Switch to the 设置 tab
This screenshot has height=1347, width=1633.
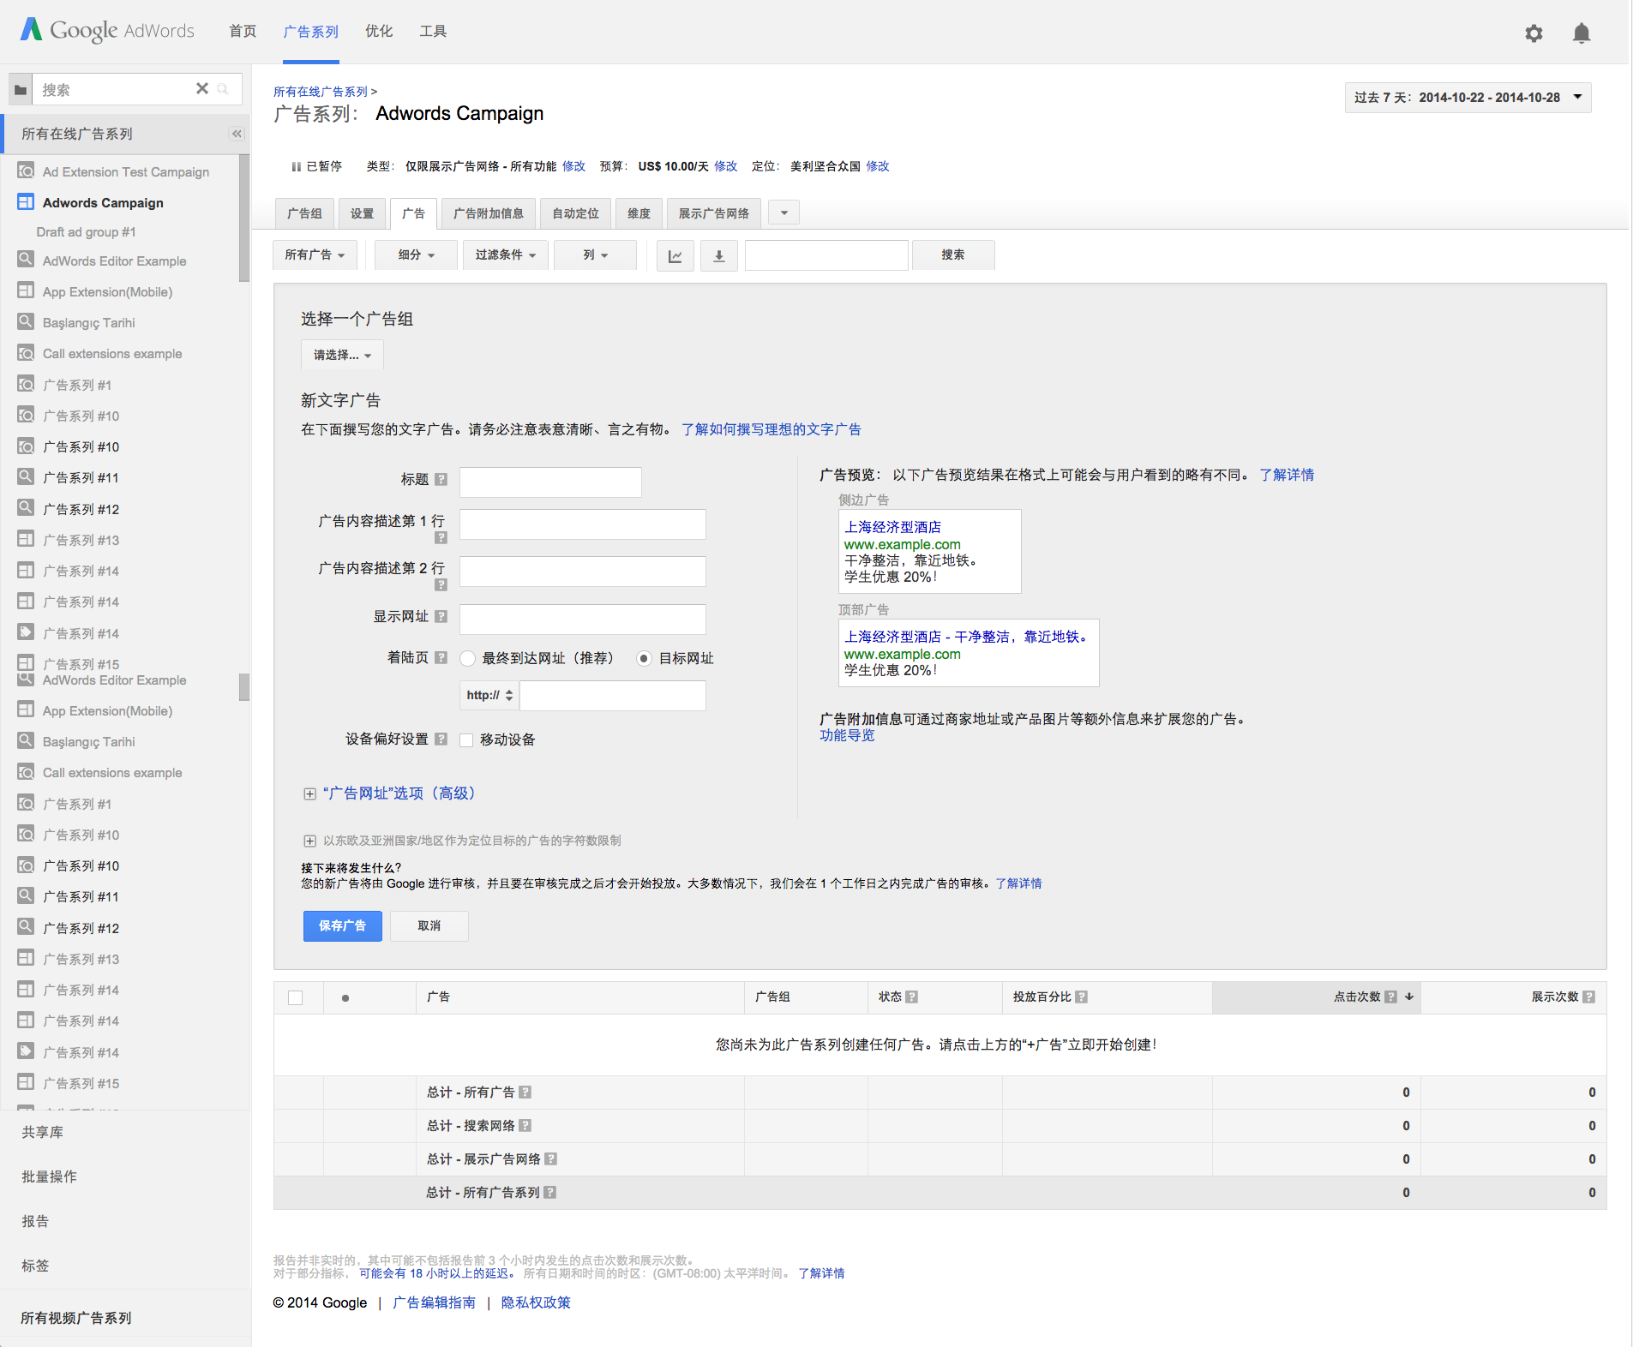362,213
